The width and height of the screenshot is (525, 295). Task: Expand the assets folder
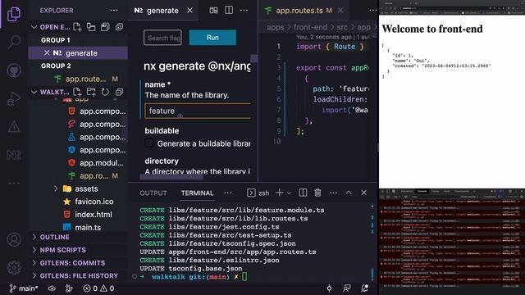pos(56,188)
